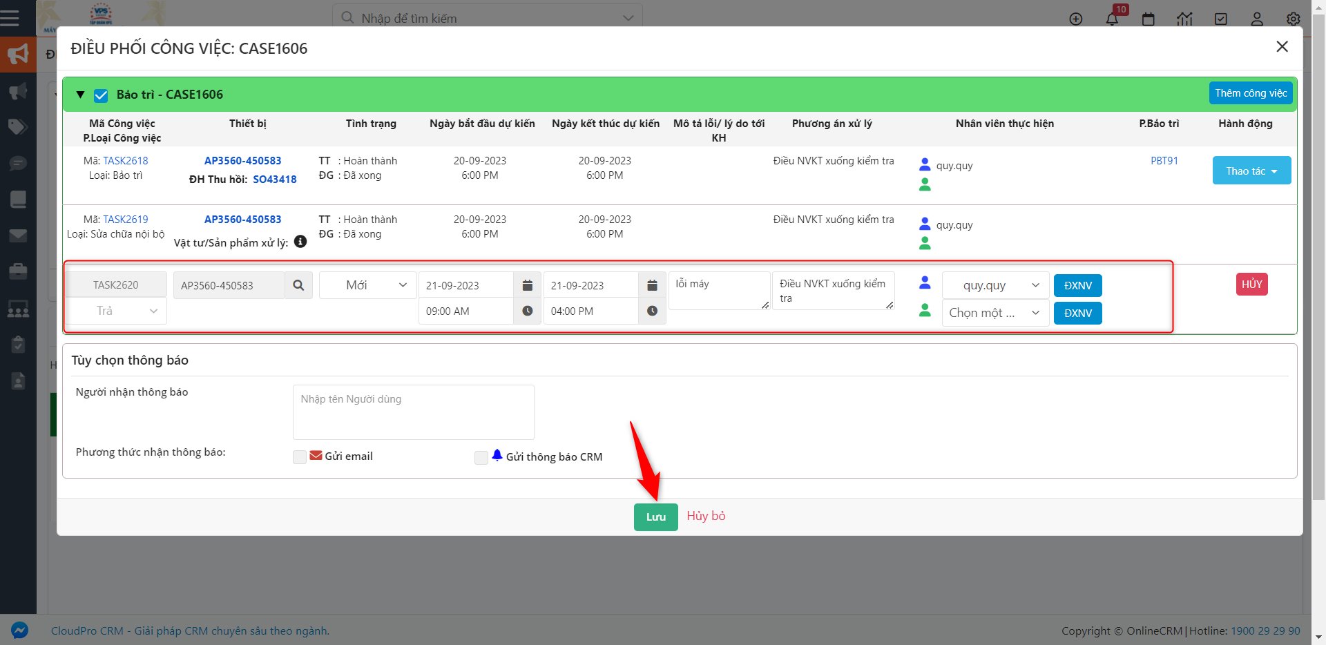Open the tags icon in left sidebar
The height and width of the screenshot is (645, 1326).
(18, 126)
